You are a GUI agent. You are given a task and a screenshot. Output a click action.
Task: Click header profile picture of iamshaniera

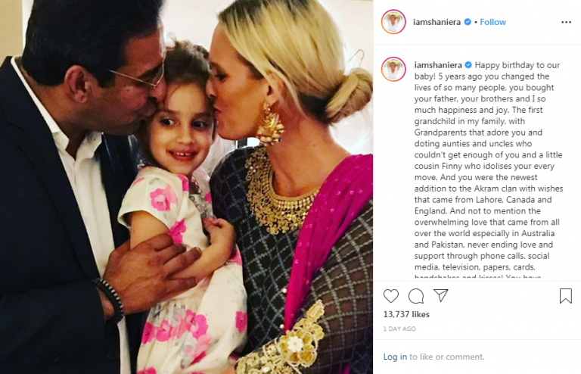pyautogui.click(x=393, y=22)
